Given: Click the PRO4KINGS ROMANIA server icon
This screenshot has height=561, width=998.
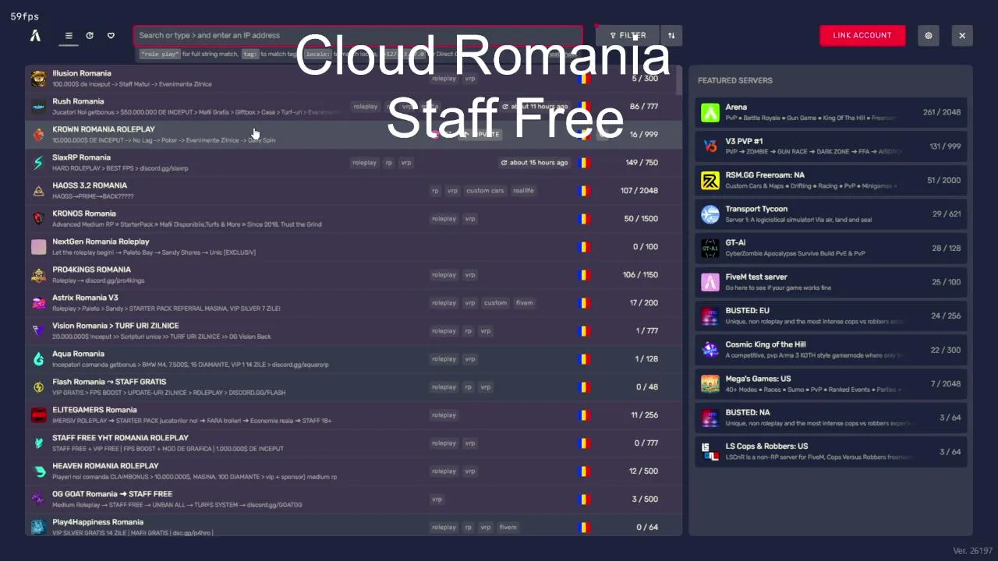Looking at the screenshot, I should 38,274.
